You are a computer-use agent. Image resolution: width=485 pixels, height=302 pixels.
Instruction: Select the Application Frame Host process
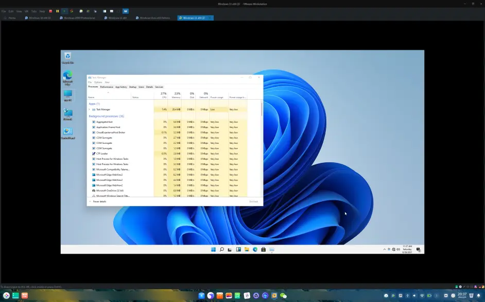(167, 127)
